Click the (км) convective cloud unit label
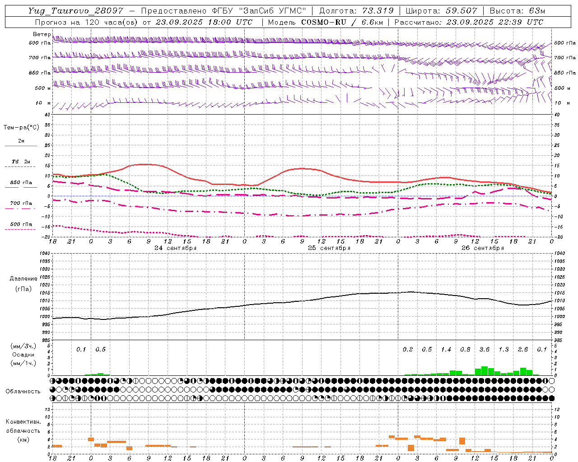The width and height of the screenshot is (578, 462). [23, 439]
